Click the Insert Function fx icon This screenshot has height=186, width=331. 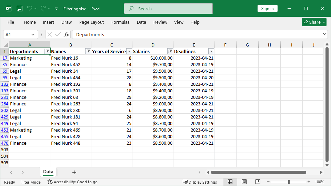(x=67, y=34)
